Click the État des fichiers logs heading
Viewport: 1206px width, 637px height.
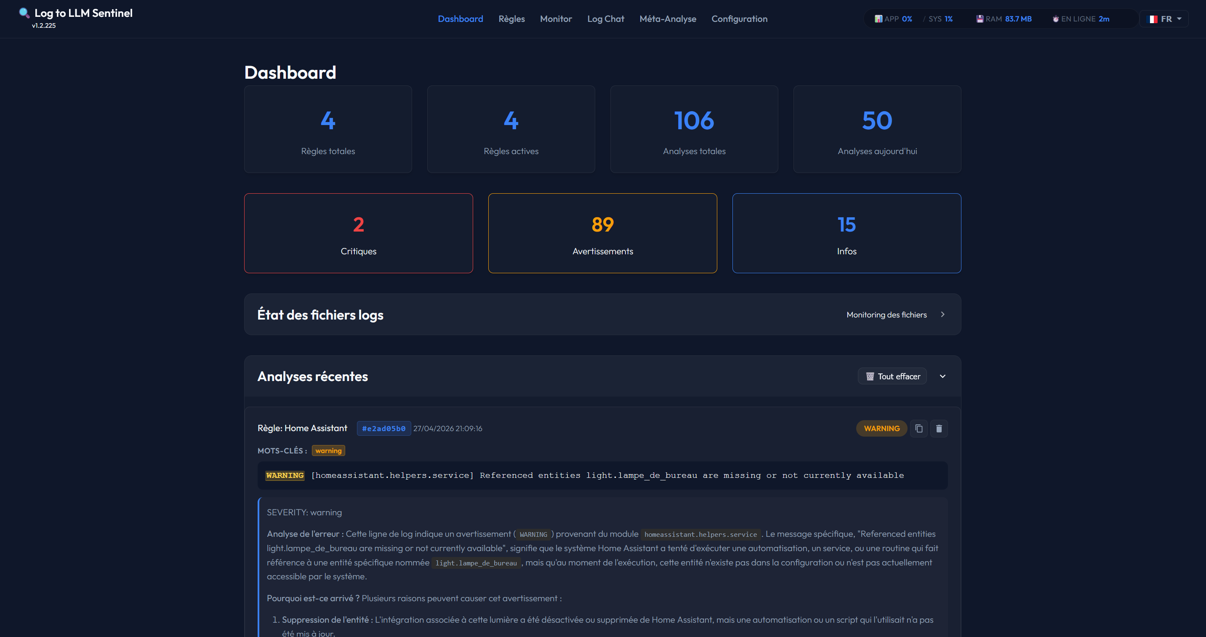tap(320, 315)
